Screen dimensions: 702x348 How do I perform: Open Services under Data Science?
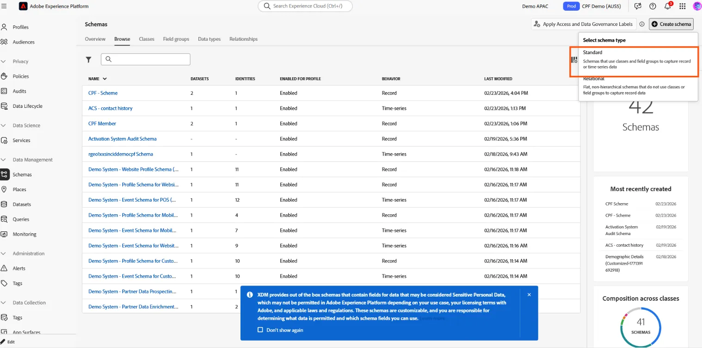(21, 140)
